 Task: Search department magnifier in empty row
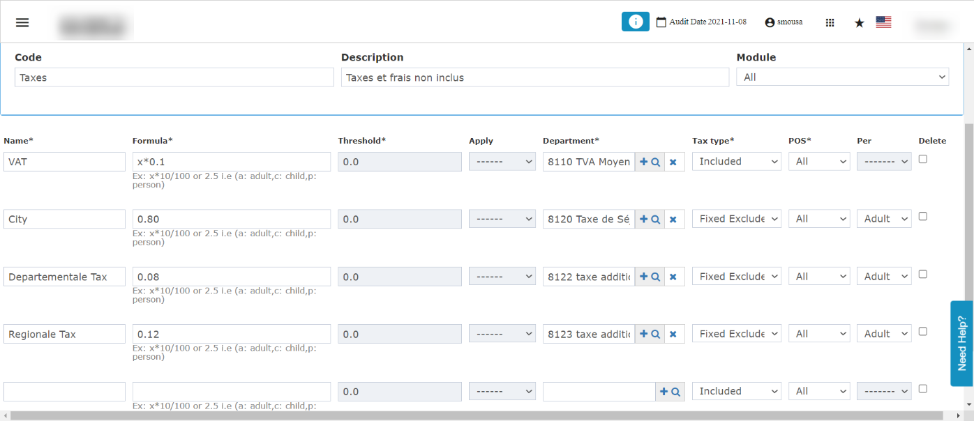click(676, 392)
